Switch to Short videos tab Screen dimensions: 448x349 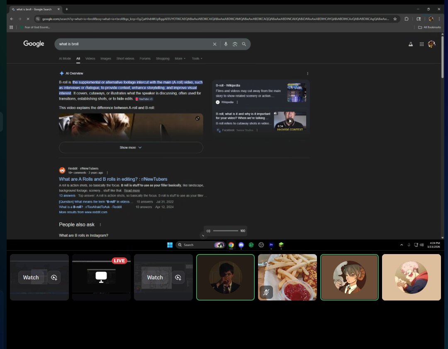125,58
